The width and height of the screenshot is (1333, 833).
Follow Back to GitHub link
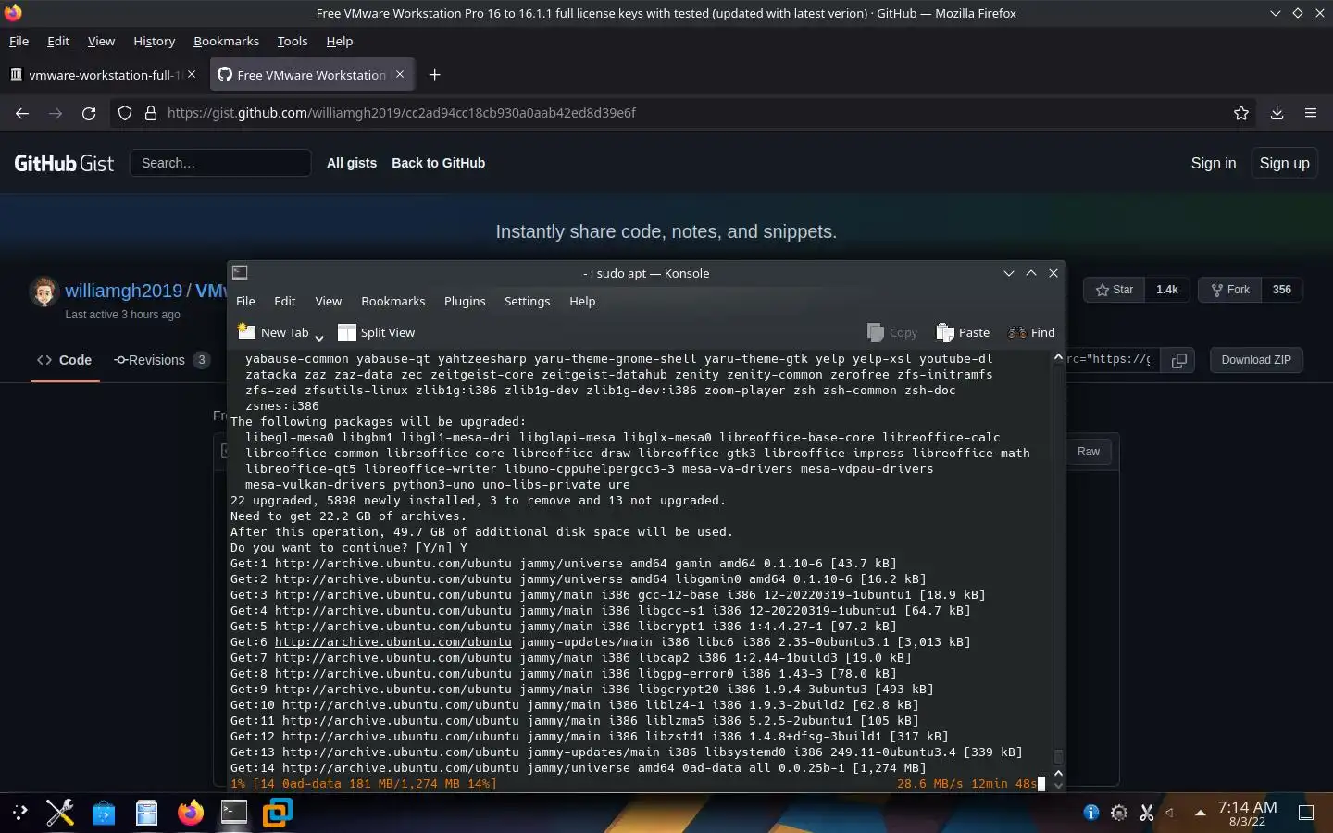pos(438,163)
